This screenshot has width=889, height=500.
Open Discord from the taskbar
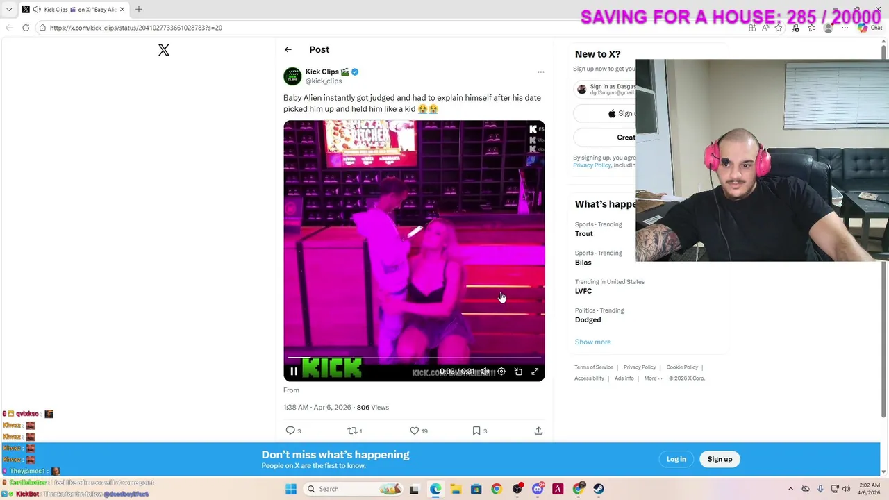(538, 489)
